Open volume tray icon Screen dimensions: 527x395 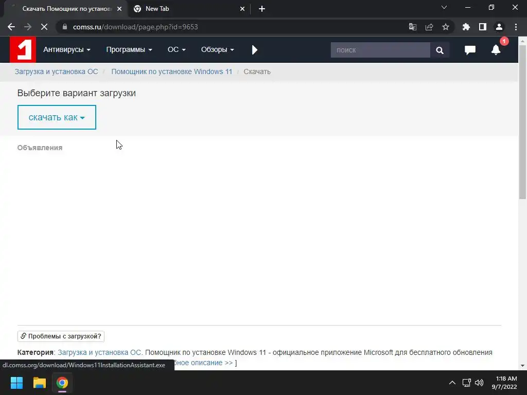pyautogui.click(x=479, y=383)
